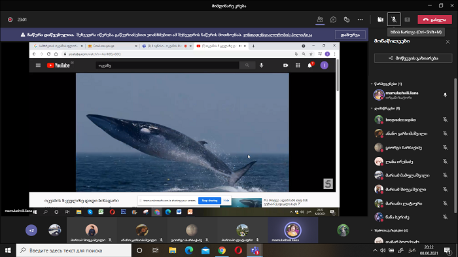The image size is (458, 257).
Task: Collapse the attendees section marked (8)
Action: coord(372,109)
